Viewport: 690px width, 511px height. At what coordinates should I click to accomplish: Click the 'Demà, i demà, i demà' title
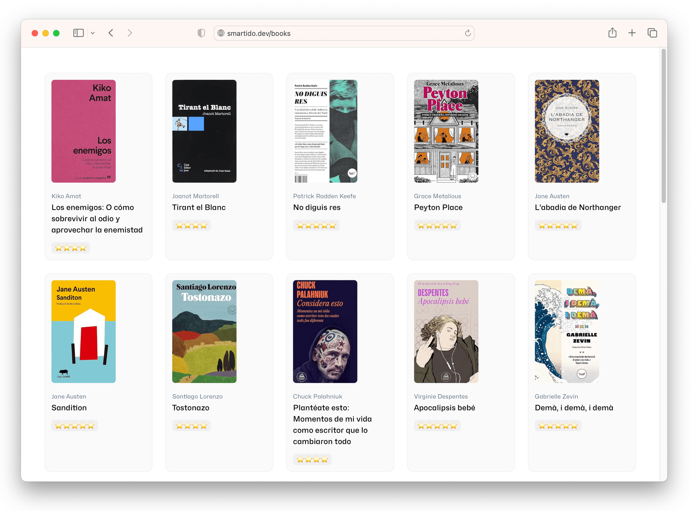click(574, 408)
